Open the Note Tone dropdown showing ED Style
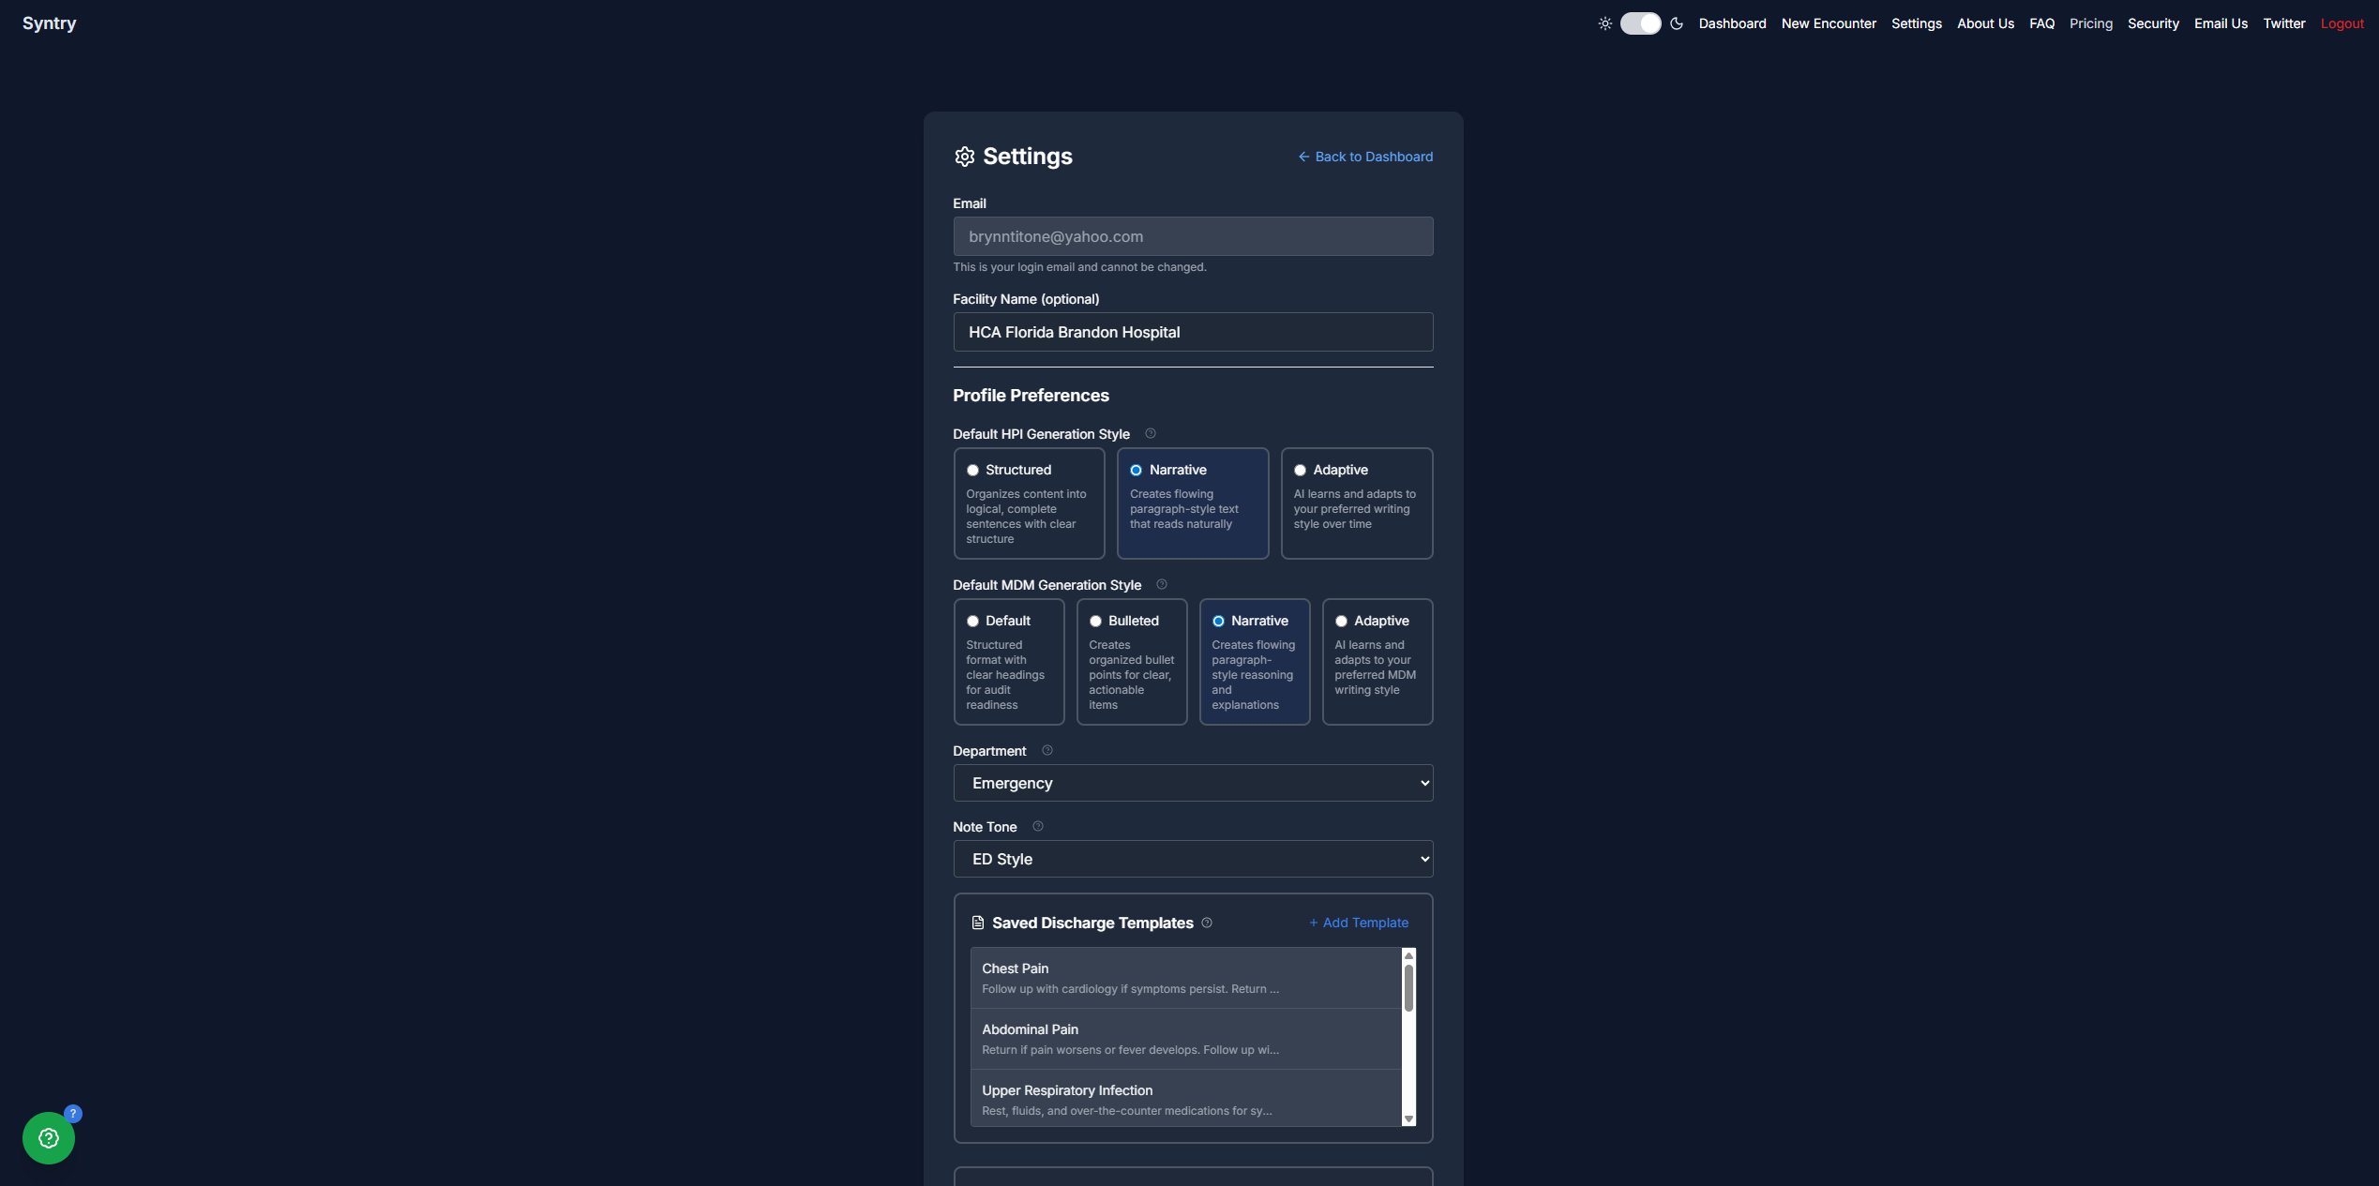 pos(1193,859)
